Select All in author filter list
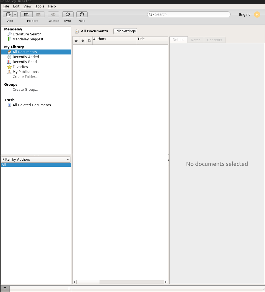Screen dimensions: 265x292 click(x=36, y=165)
